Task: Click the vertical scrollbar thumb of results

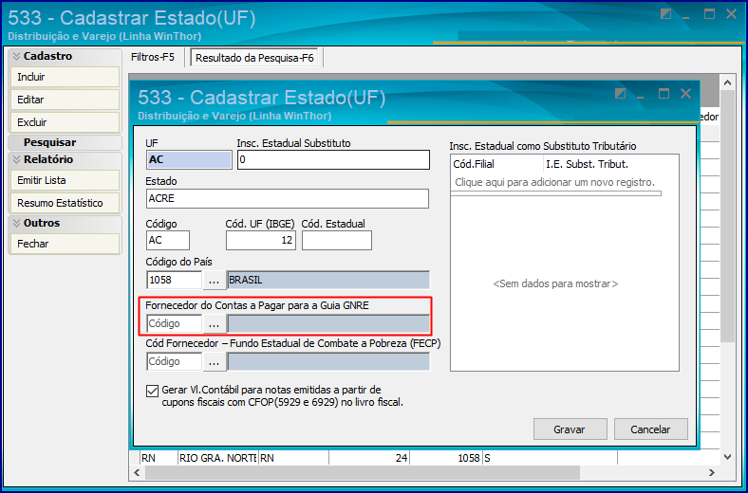Action: click(x=727, y=216)
